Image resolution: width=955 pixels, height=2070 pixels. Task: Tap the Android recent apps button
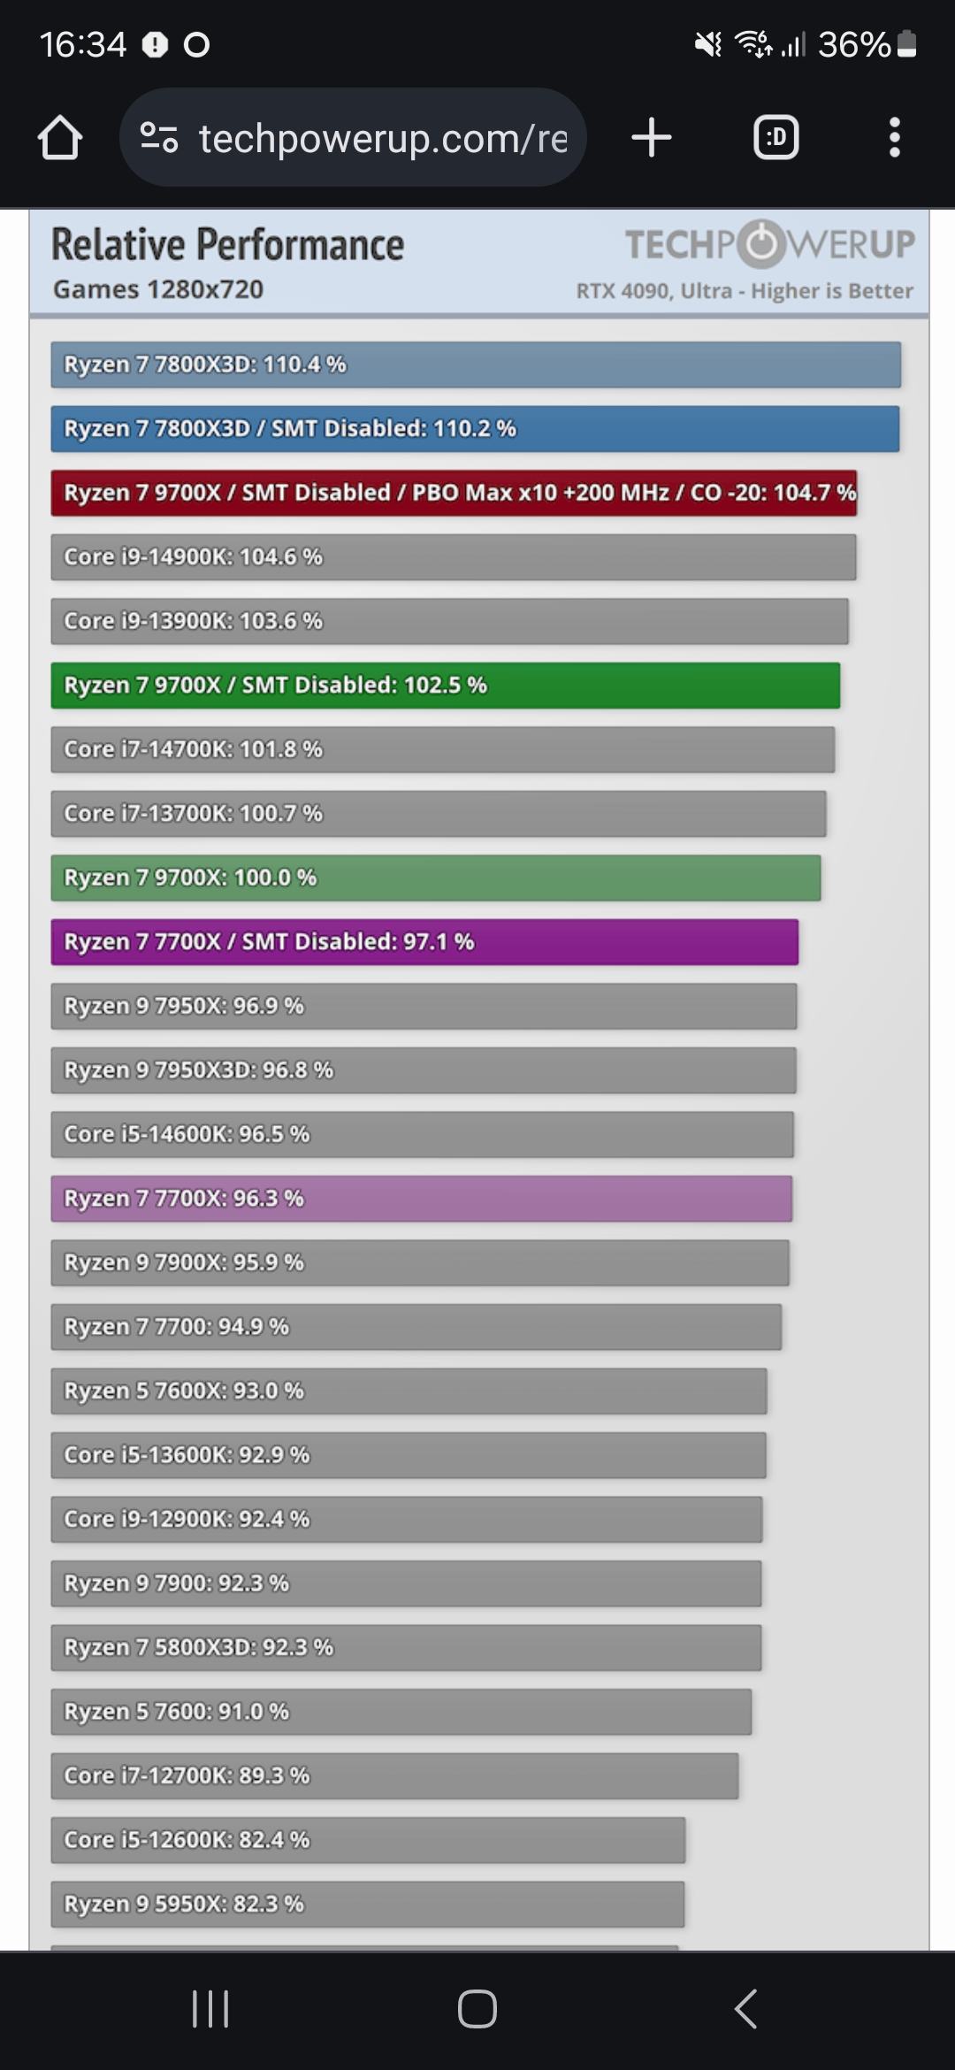[x=210, y=2008]
